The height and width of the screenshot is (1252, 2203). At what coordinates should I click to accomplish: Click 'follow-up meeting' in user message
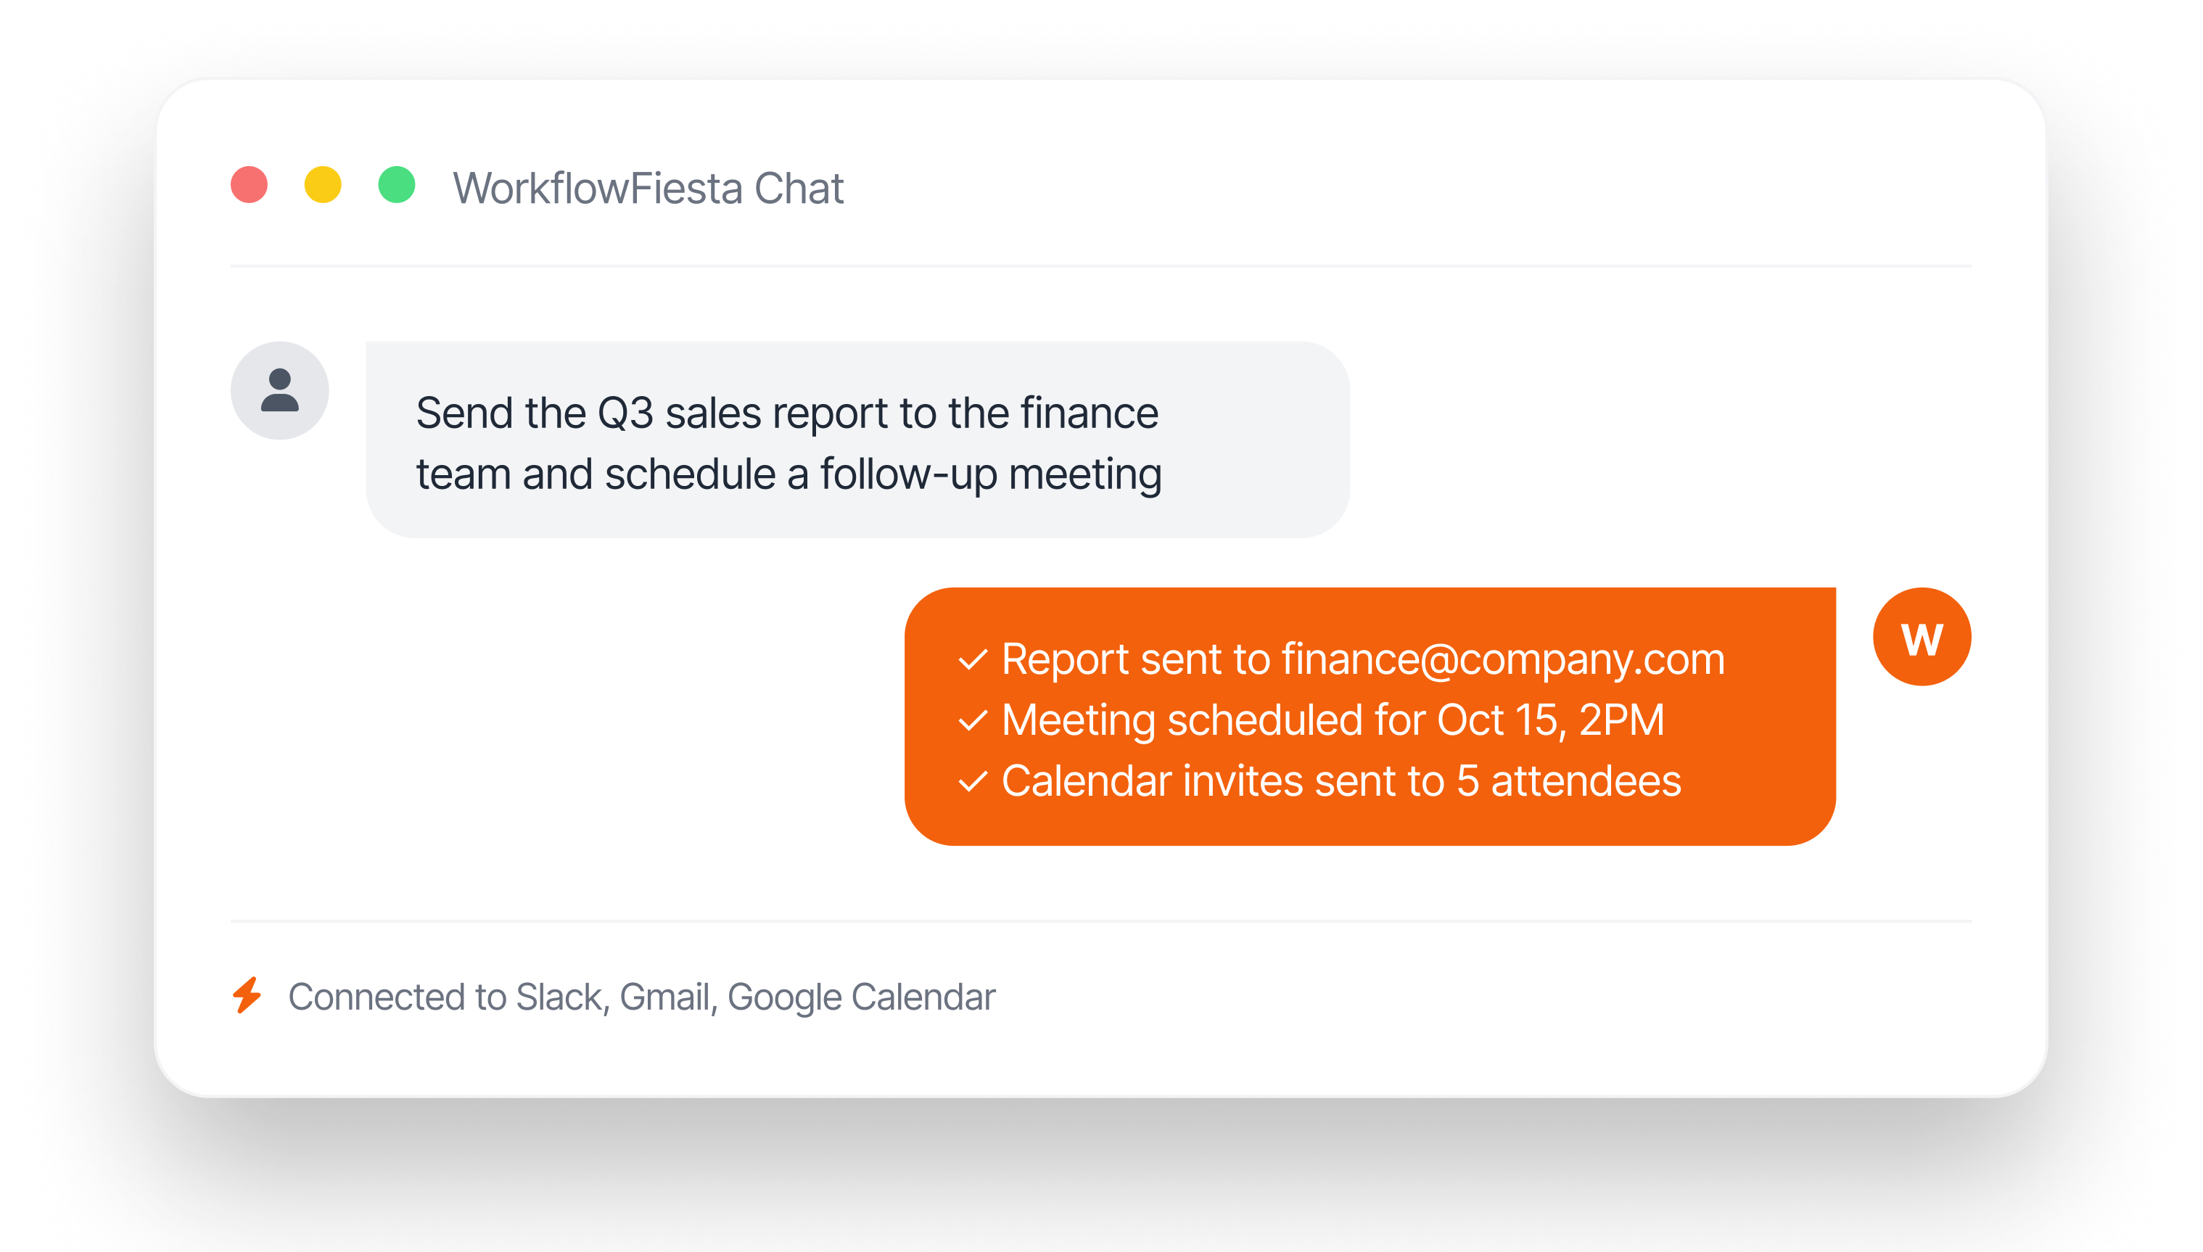991,474
